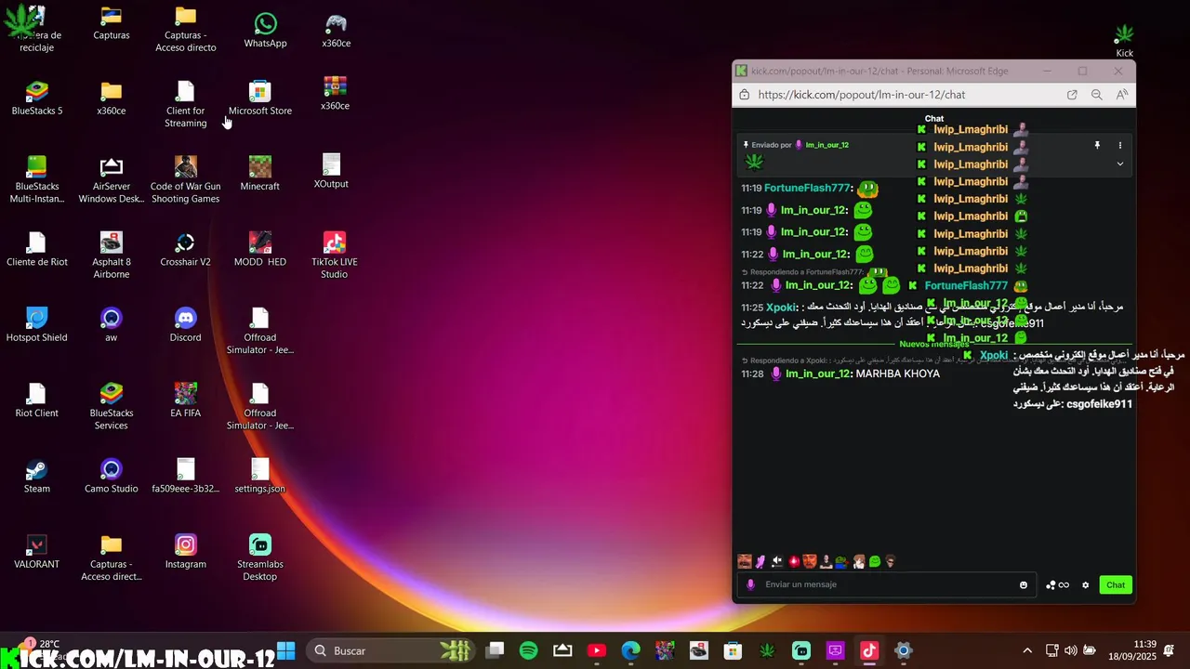Image resolution: width=1190 pixels, height=669 pixels.
Task: Switch to Microsoft Edge in the taskbar
Action: coord(630,650)
